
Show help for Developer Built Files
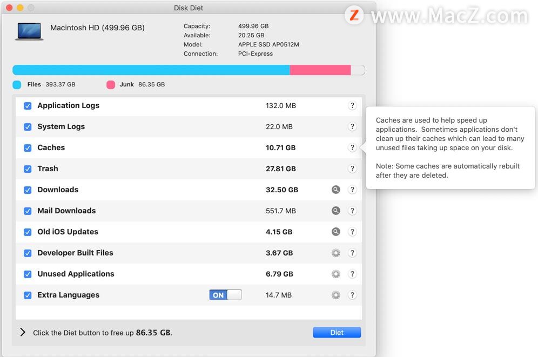click(352, 253)
